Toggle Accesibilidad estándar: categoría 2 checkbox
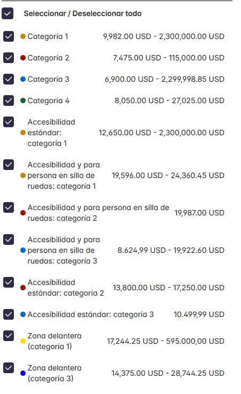 (x=9, y=282)
